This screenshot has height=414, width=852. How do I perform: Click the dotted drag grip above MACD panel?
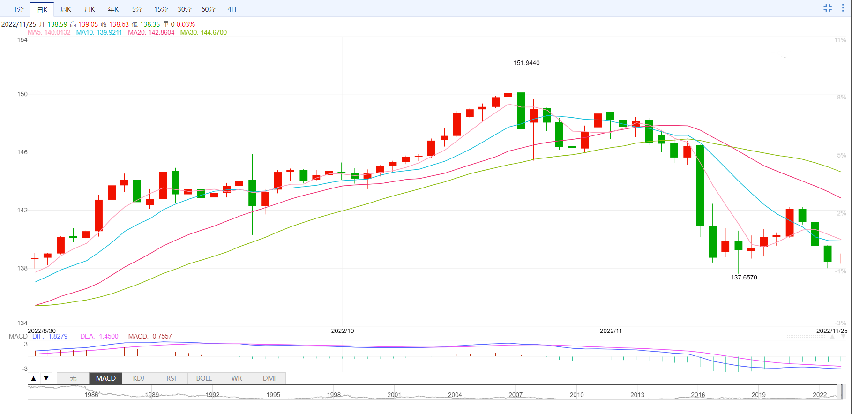[x=805, y=337]
